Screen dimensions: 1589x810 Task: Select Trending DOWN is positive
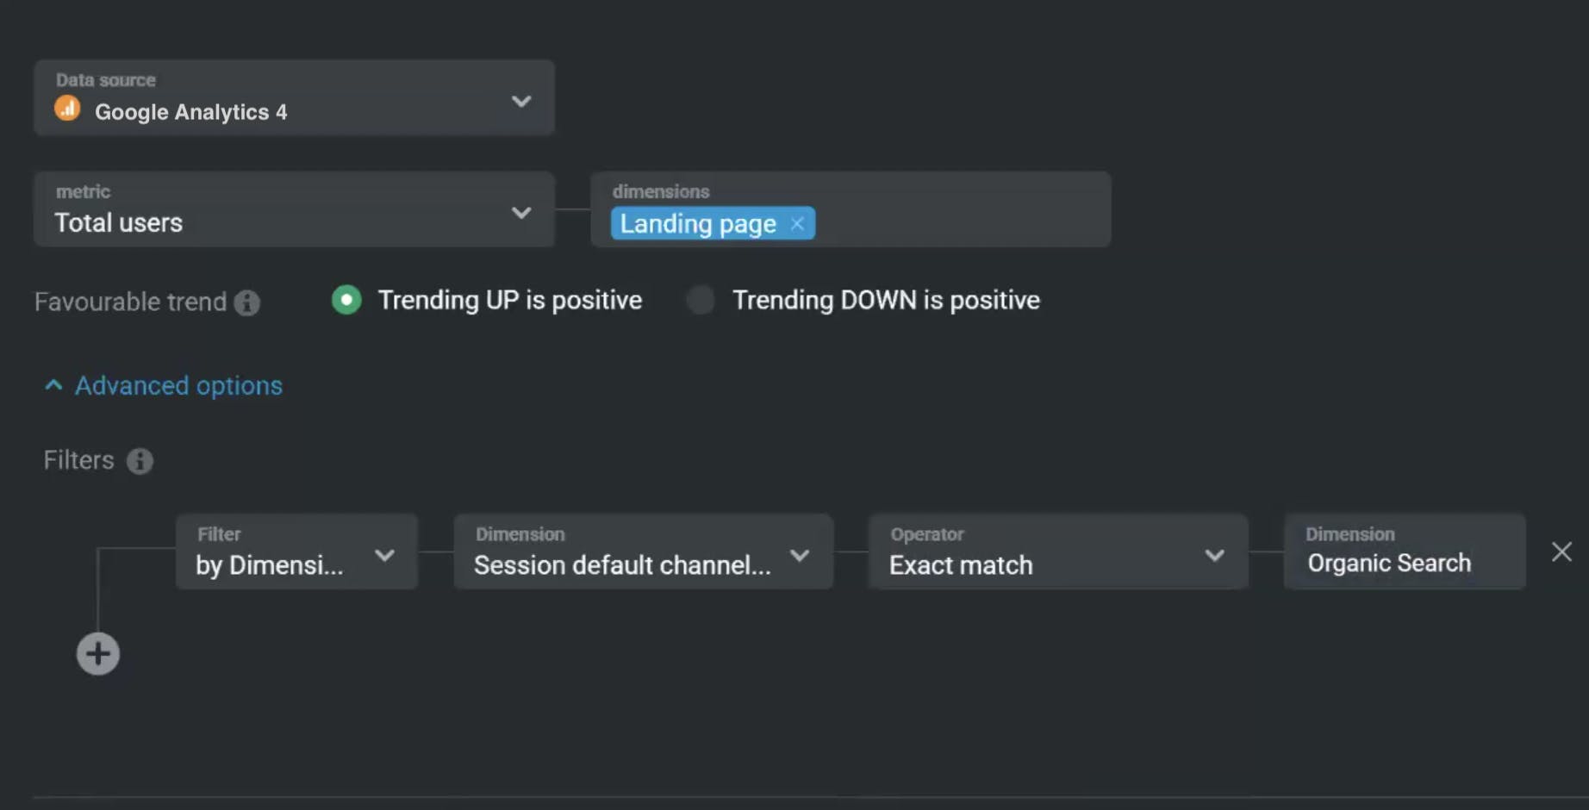coord(701,300)
